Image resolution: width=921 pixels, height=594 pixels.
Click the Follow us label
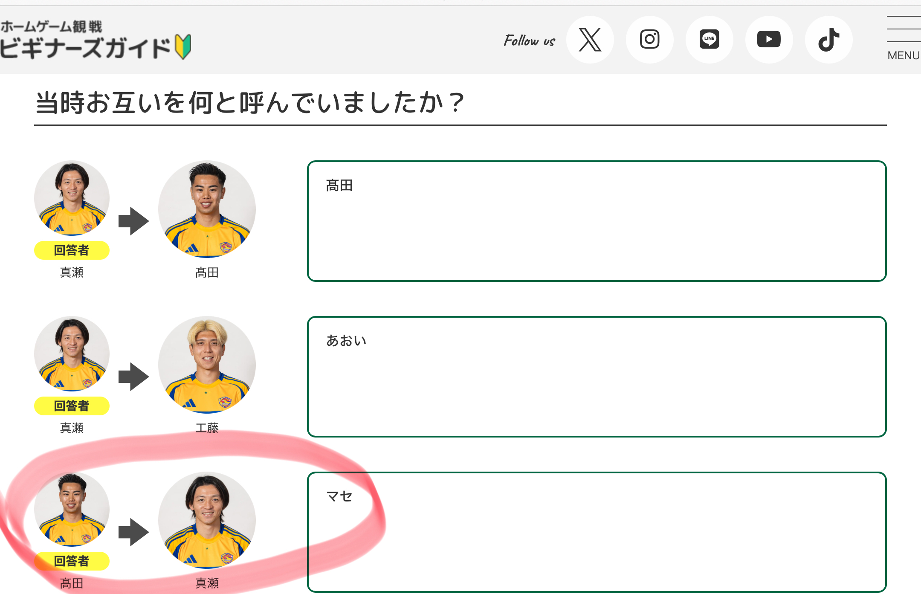click(x=530, y=41)
